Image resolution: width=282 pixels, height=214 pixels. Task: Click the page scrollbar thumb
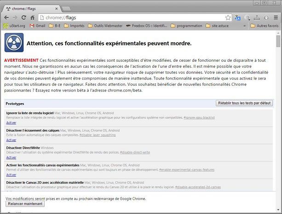[x=278, y=41]
